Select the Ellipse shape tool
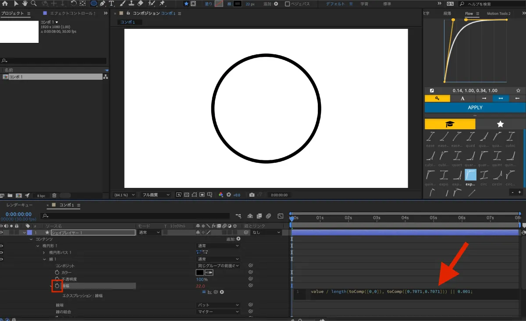 point(94,4)
